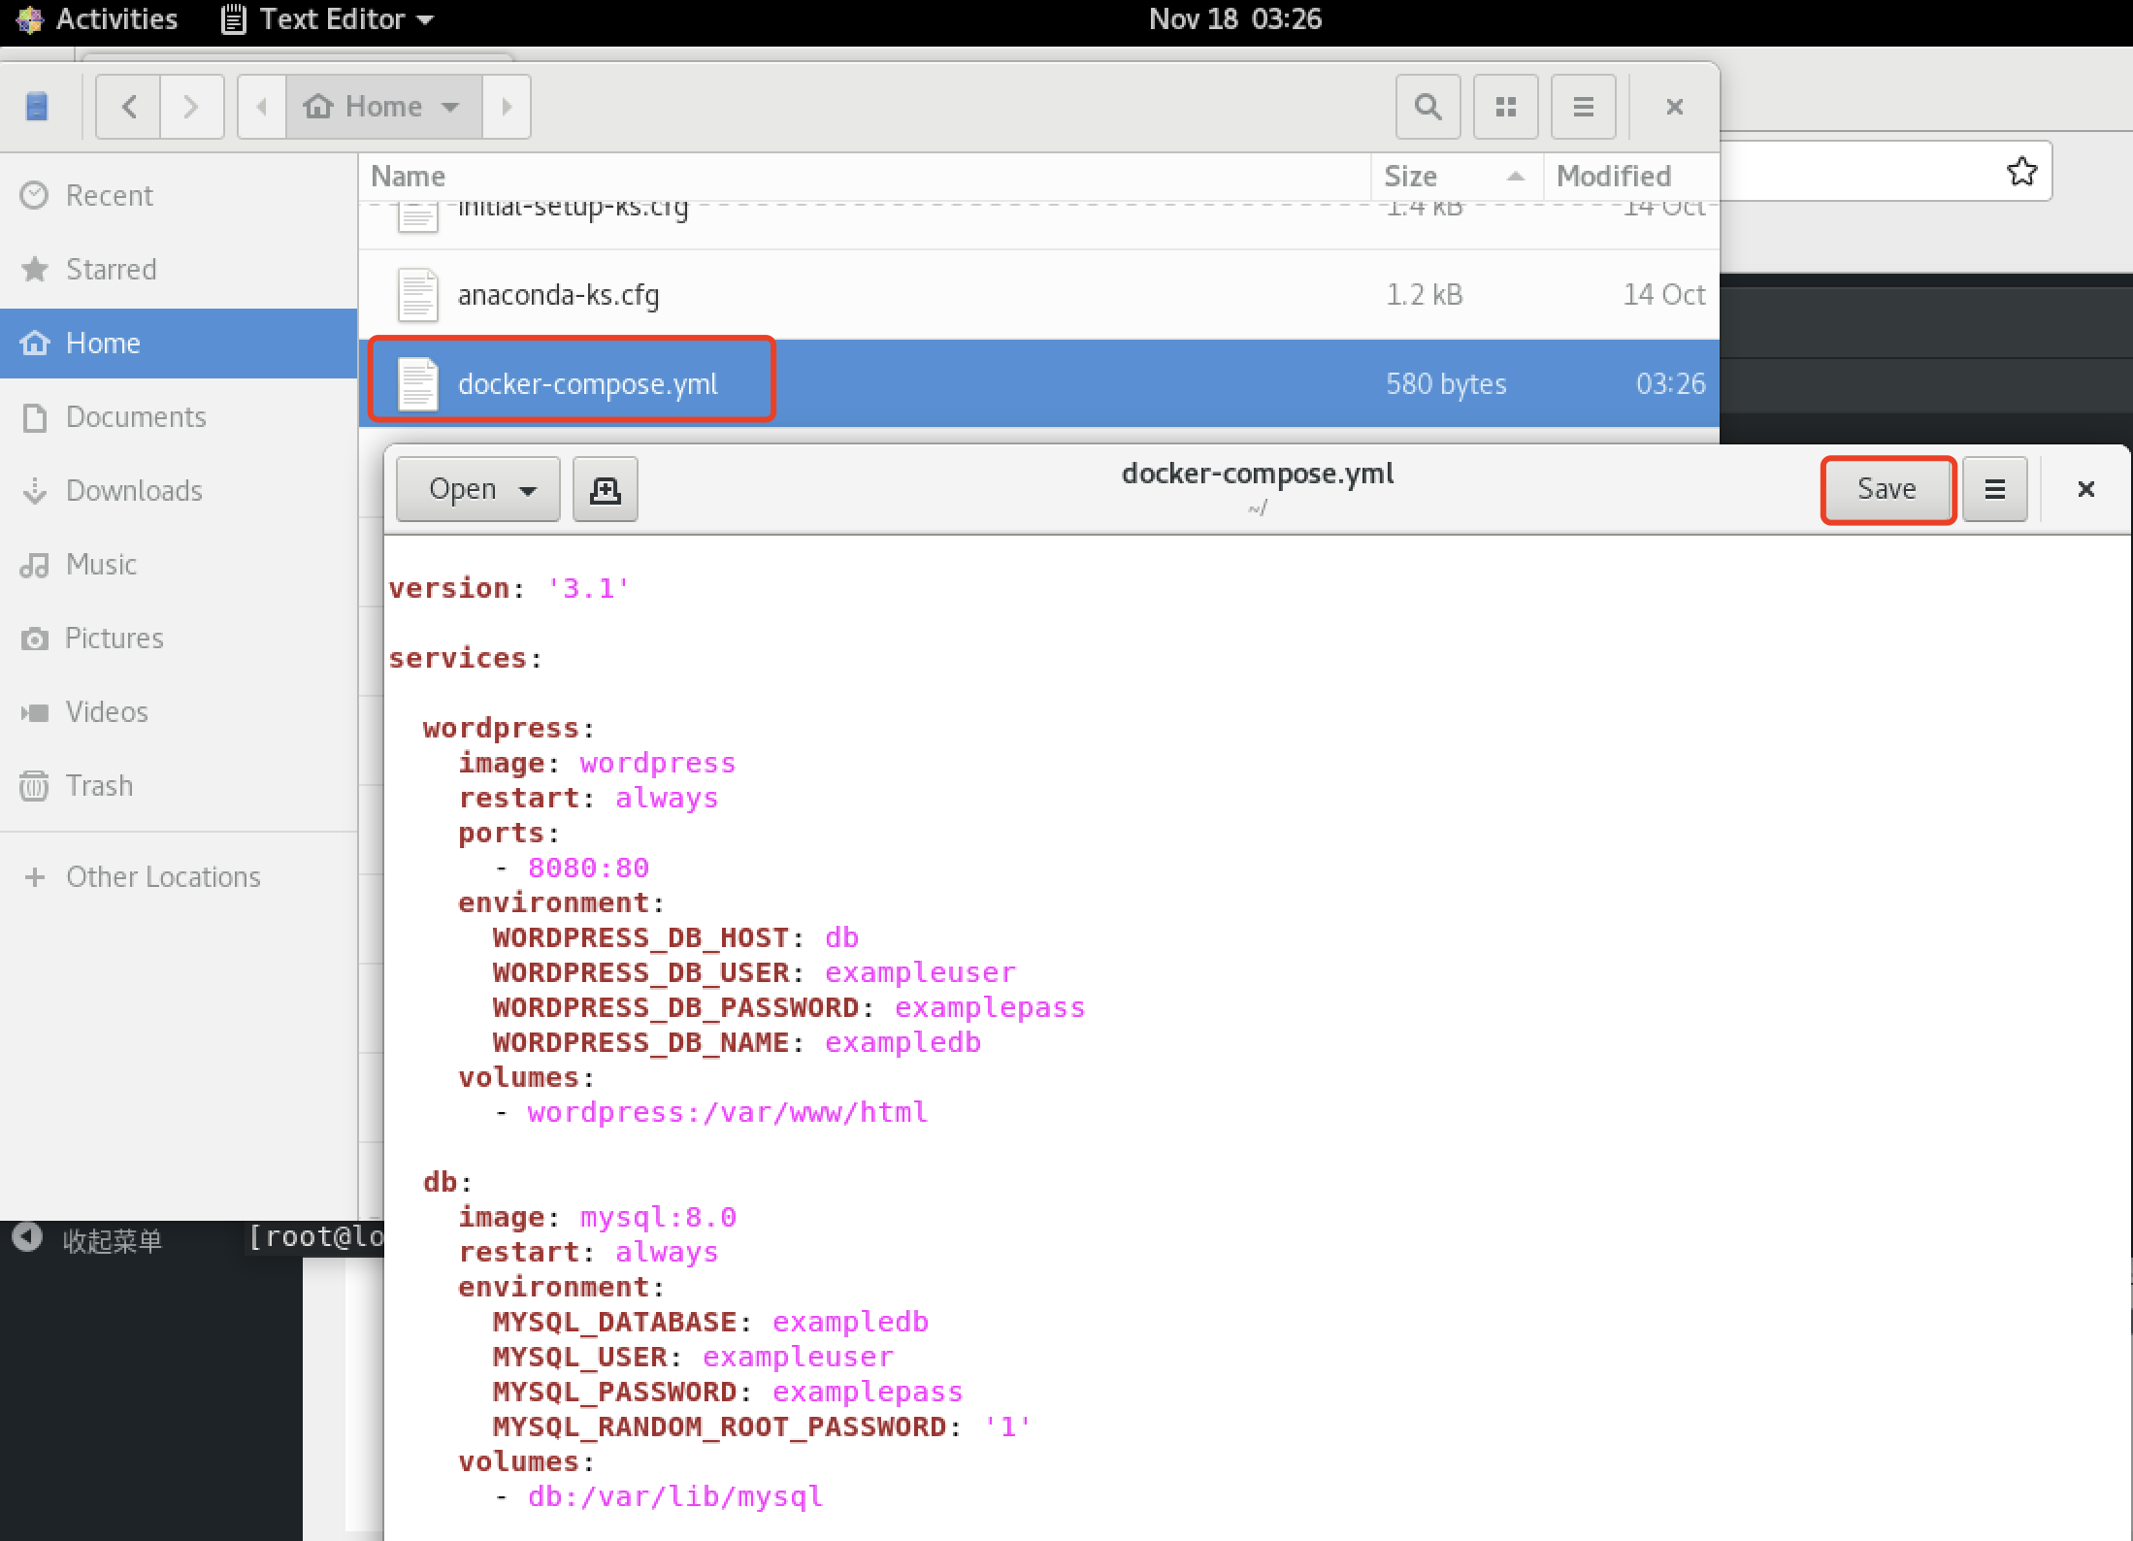Viewport: 2133px width, 1541px height.
Task: Create a new document in the text editor
Action: (x=605, y=489)
